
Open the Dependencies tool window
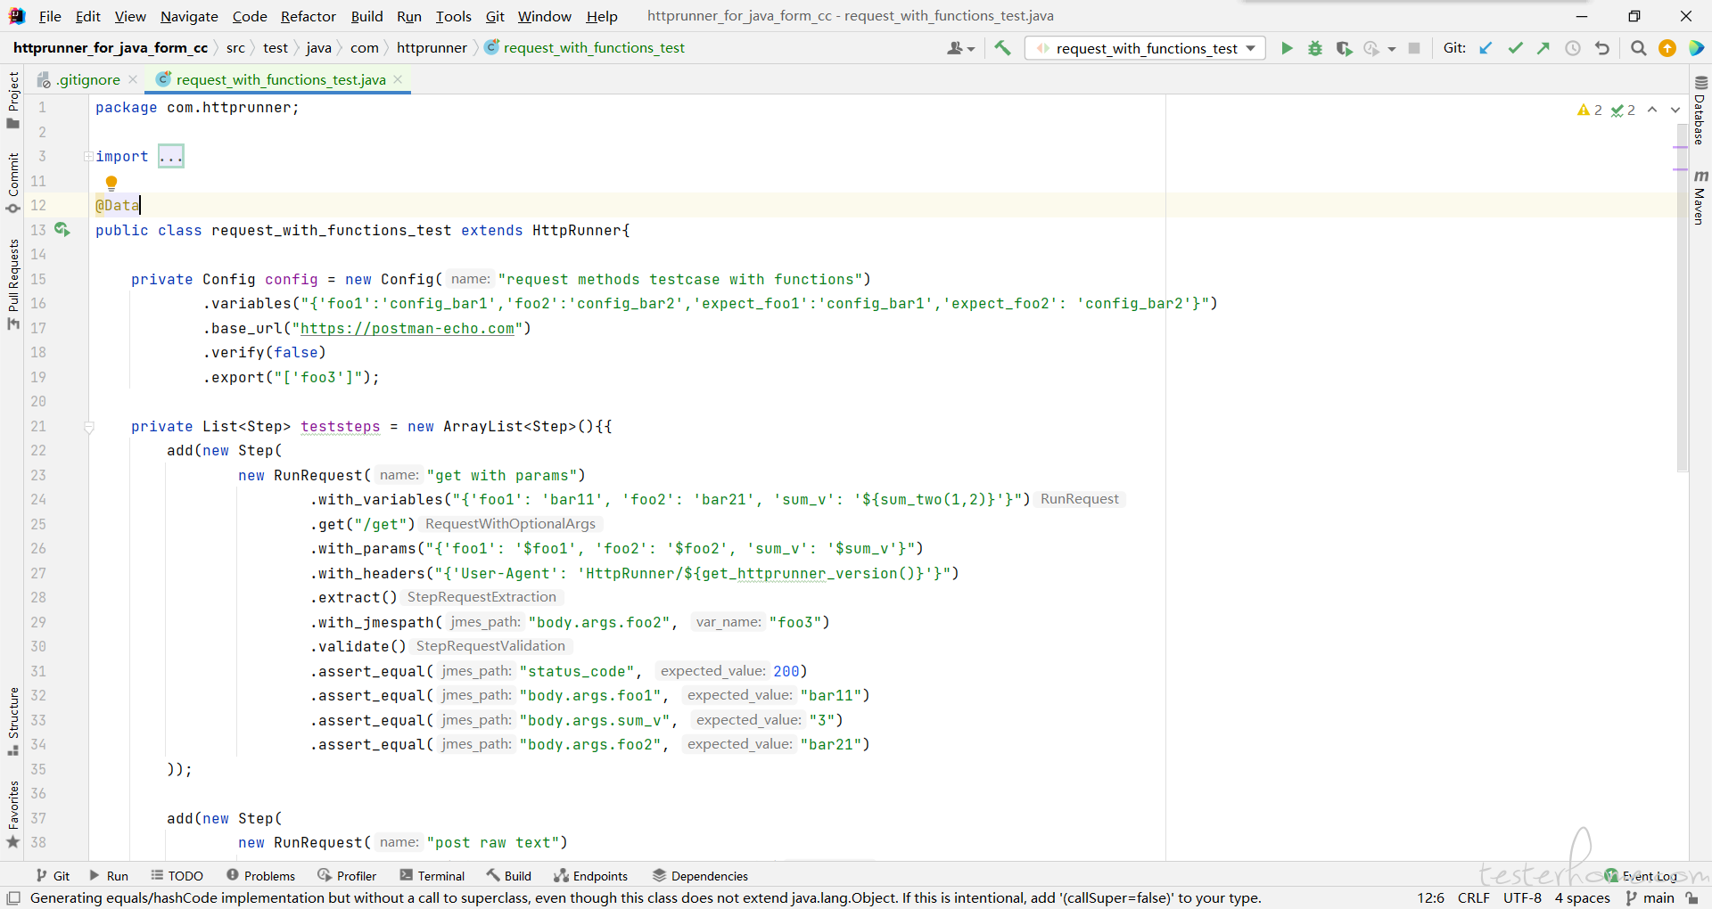[700, 876]
